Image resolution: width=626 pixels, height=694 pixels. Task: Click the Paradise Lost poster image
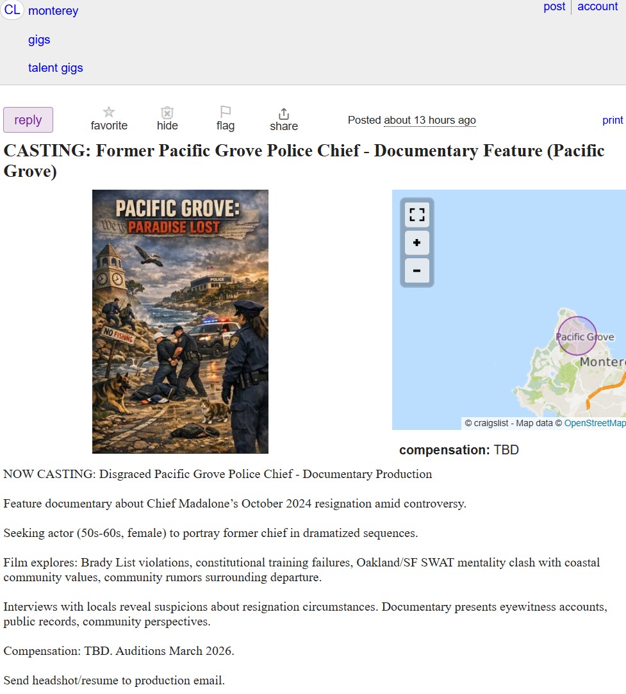point(180,321)
